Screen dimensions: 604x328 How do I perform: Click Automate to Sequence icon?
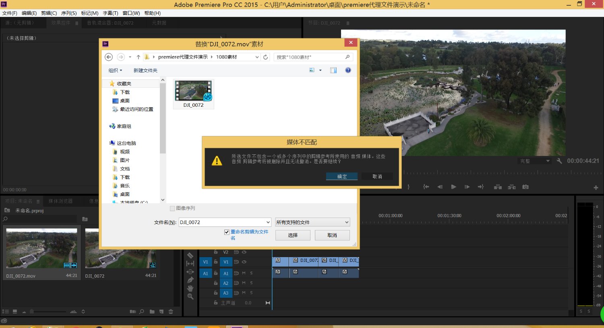pyautogui.click(x=133, y=311)
